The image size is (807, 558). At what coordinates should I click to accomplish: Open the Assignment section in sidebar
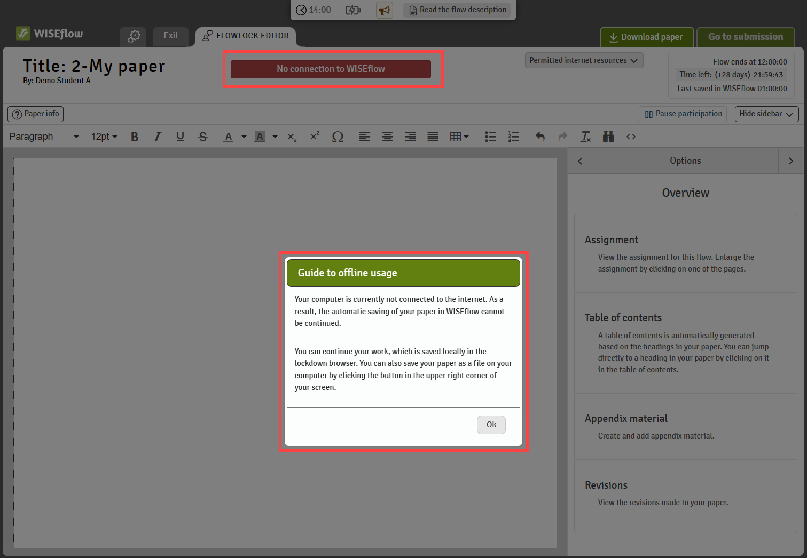click(686, 254)
